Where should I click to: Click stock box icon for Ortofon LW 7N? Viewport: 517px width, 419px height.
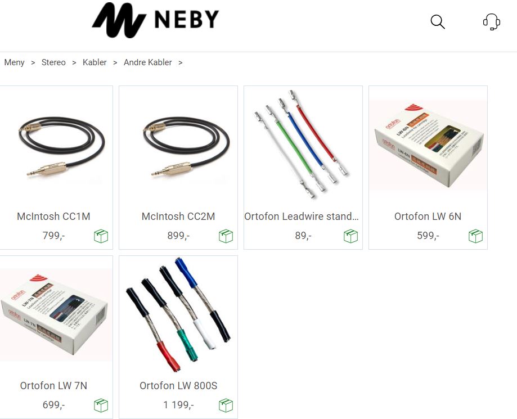pyautogui.click(x=101, y=406)
